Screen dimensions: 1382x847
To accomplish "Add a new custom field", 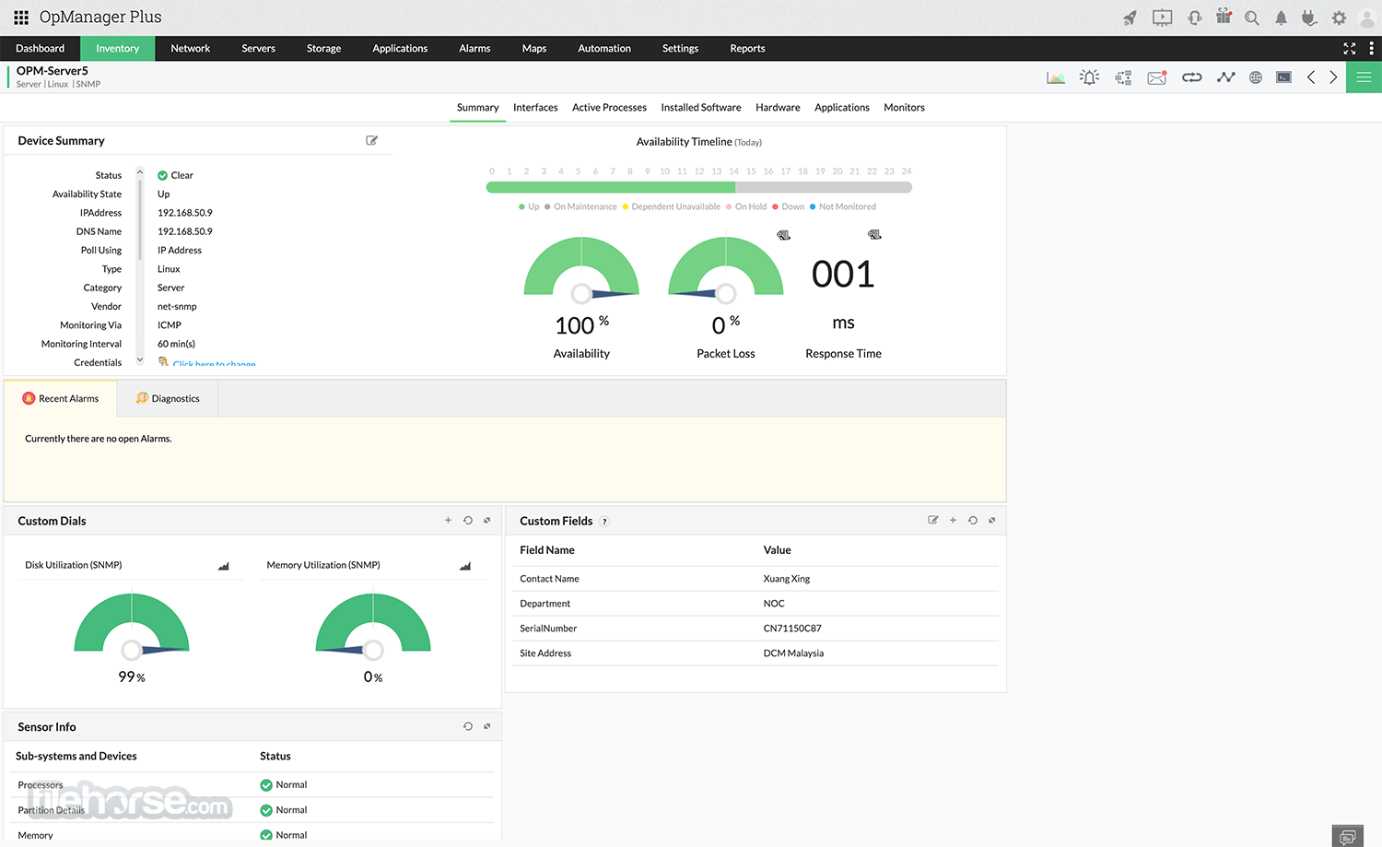I will coord(954,521).
